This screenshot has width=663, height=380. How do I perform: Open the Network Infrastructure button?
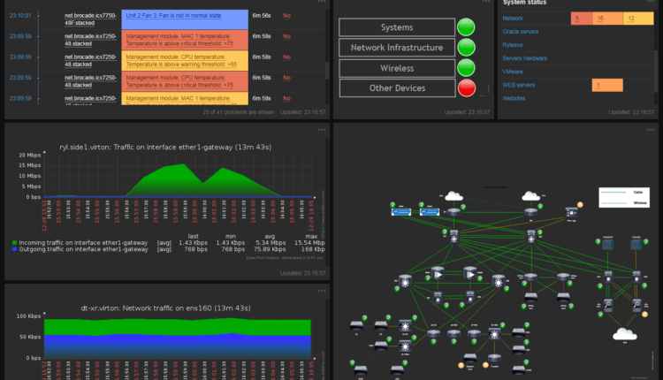(397, 48)
